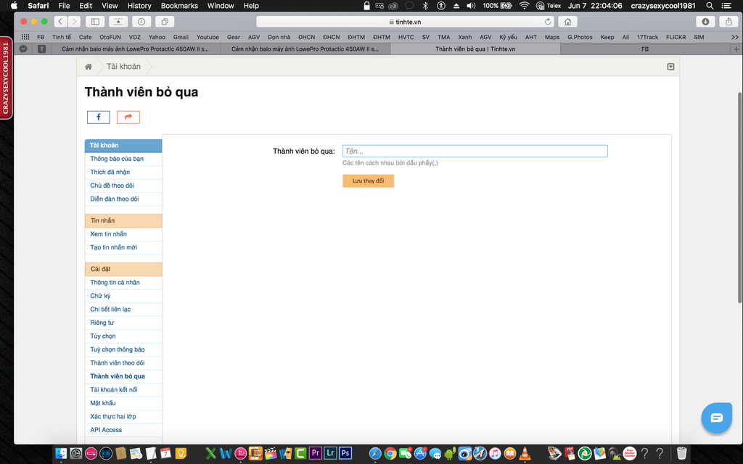The height and width of the screenshot is (464, 743).
Task: Click the home icon in the breadcrumb
Action: click(88, 67)
